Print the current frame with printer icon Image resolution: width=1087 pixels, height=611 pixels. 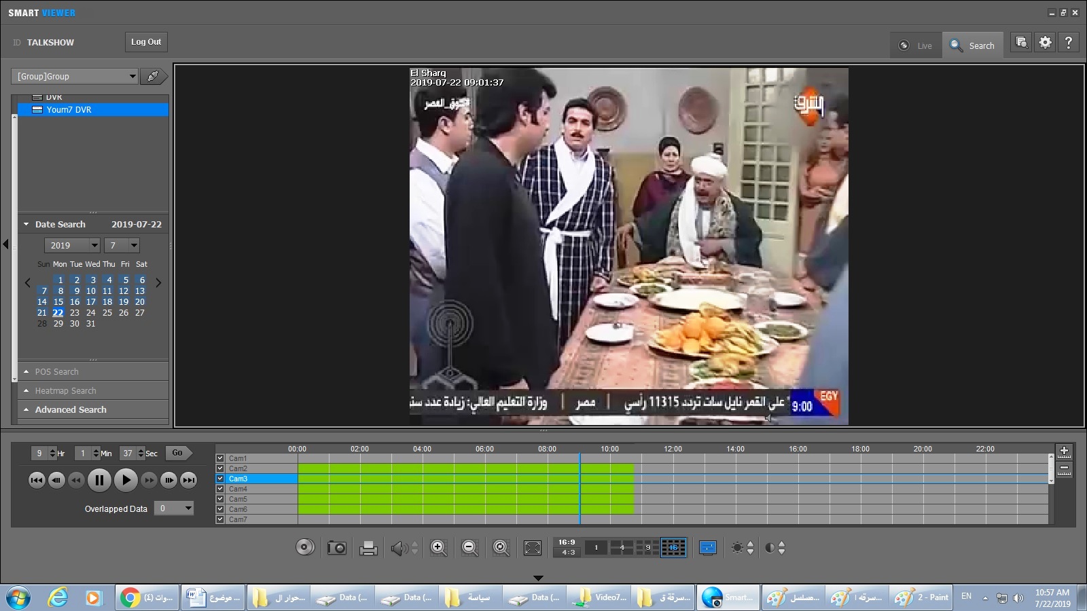coord(368,548)
